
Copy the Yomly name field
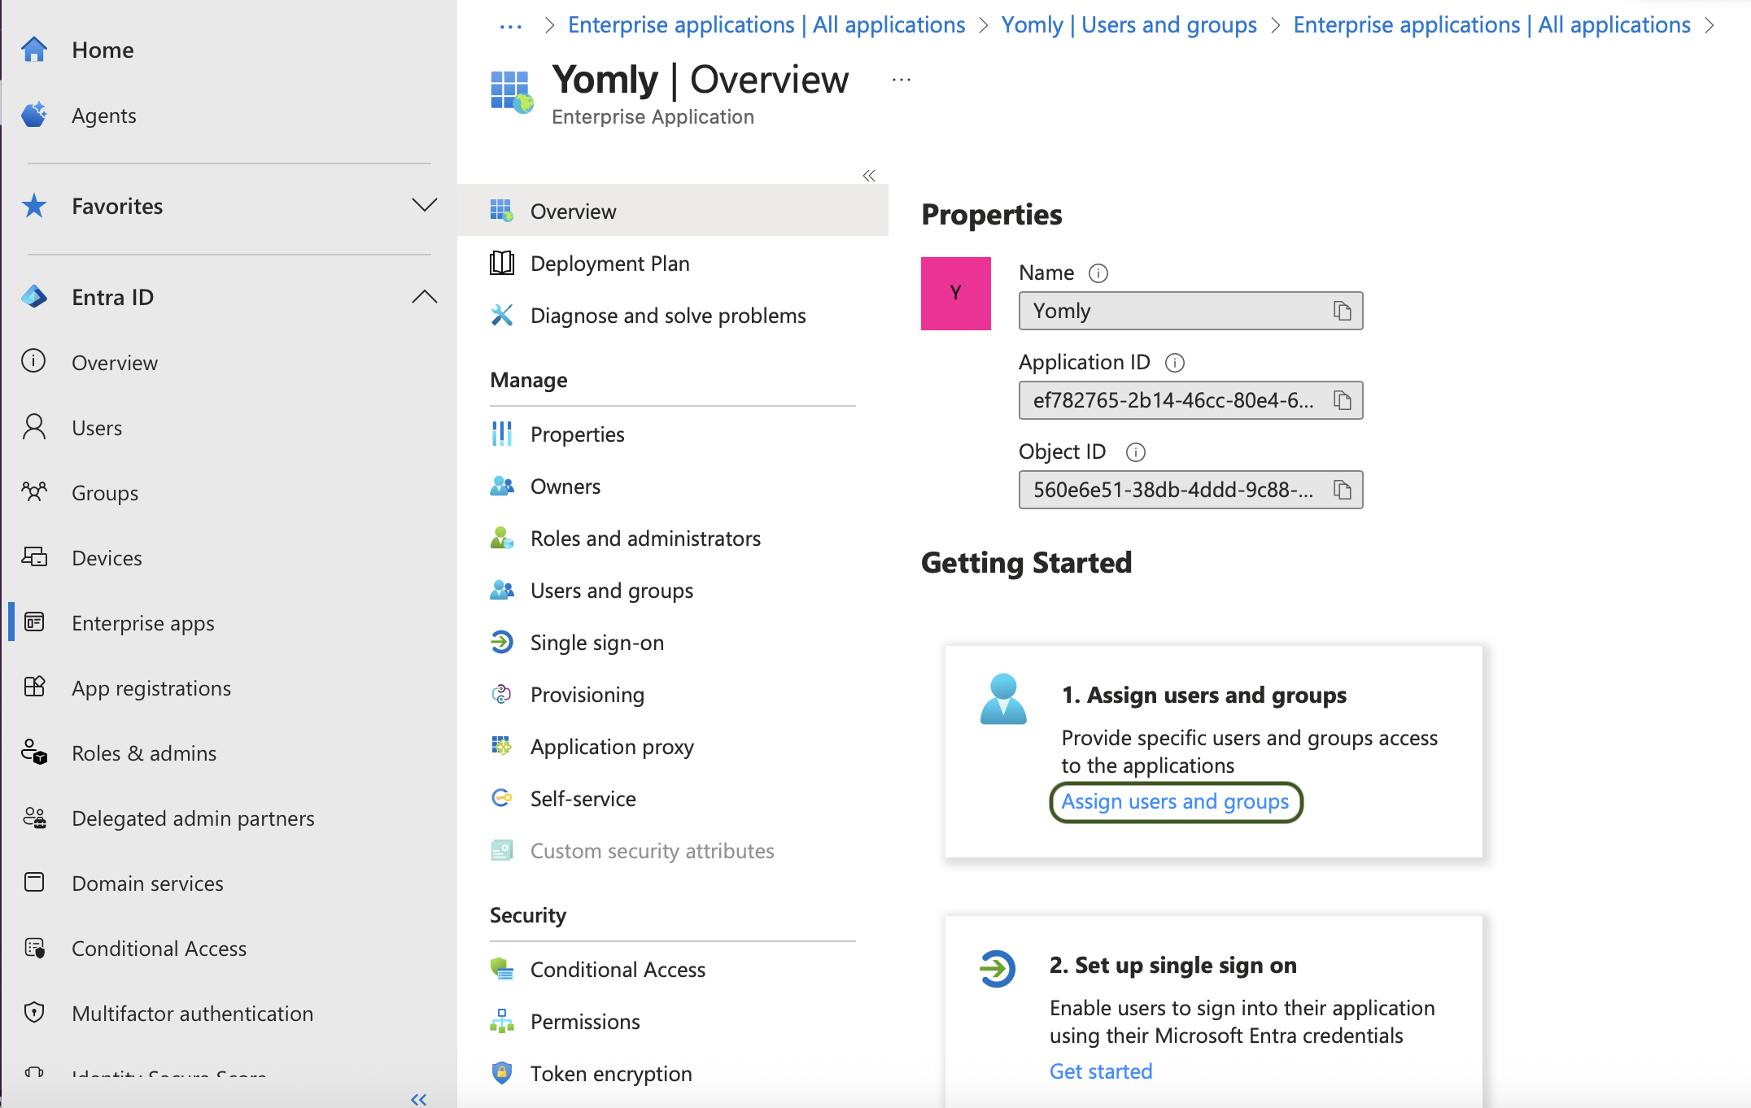point(1342,311)
